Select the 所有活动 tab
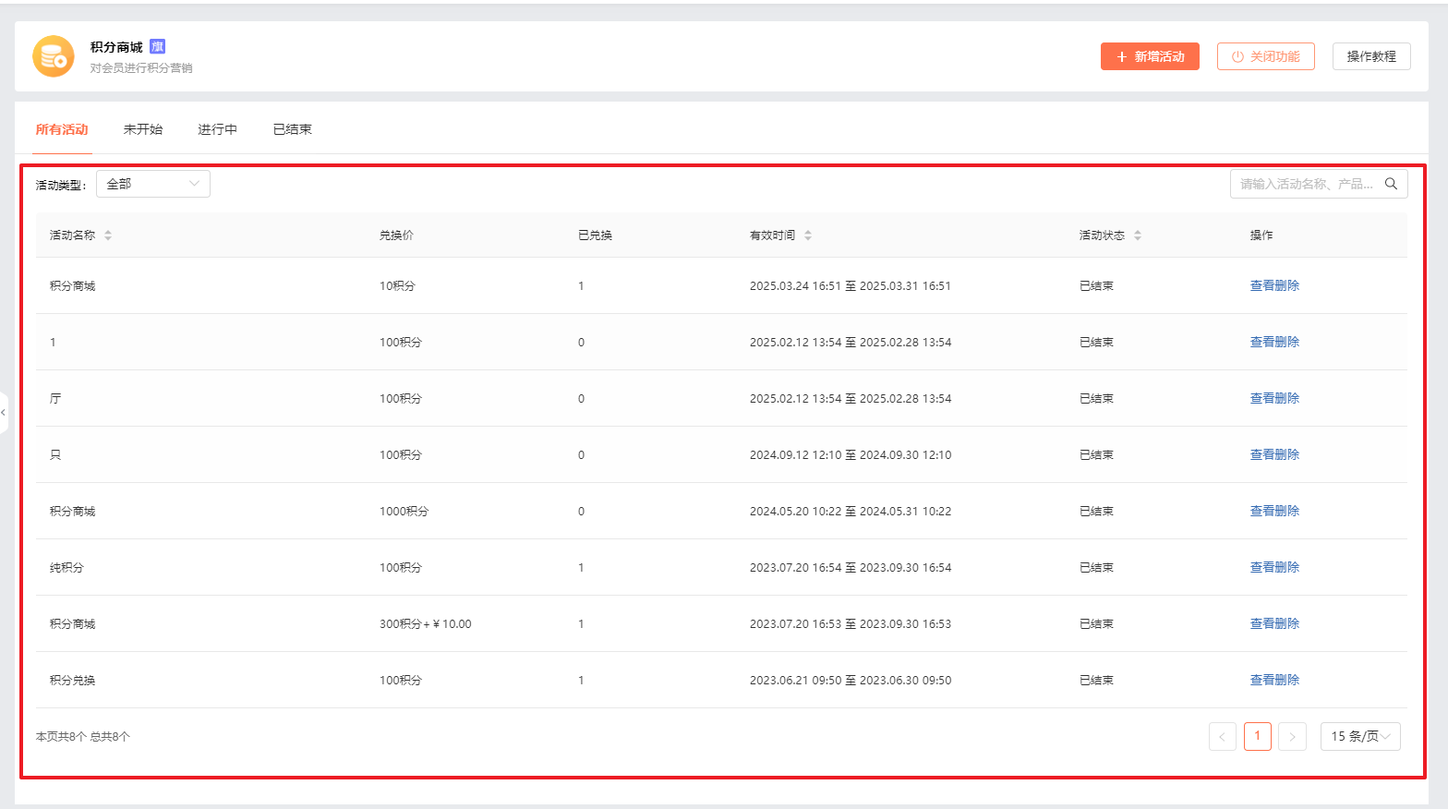 coord(62,129)
